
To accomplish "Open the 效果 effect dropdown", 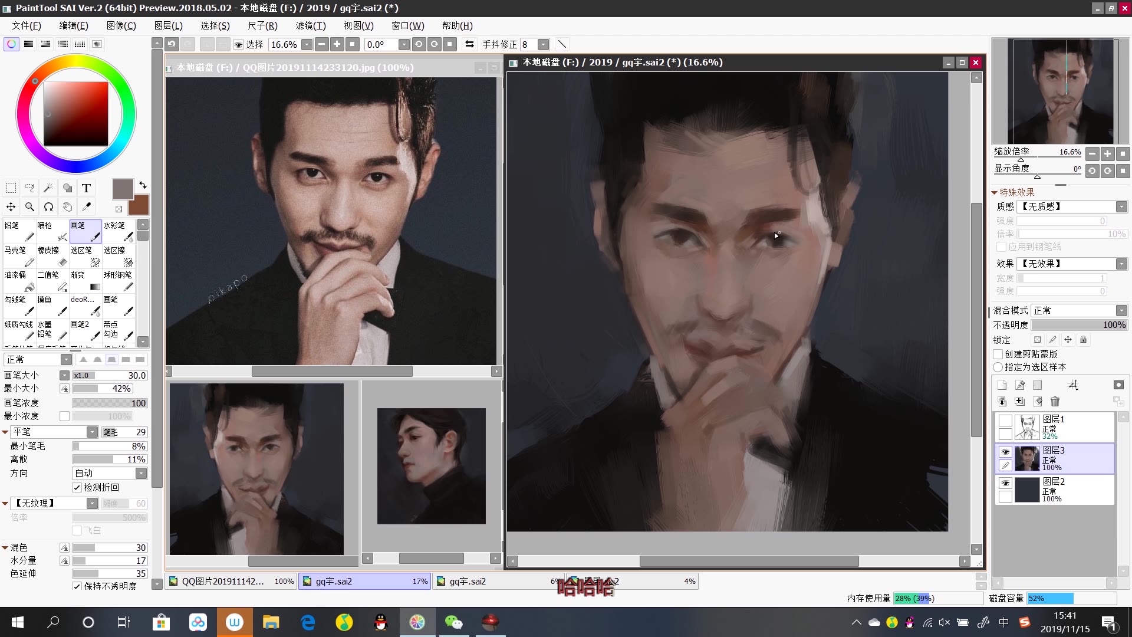I will pyautogui.click(x=1121, y=264).
